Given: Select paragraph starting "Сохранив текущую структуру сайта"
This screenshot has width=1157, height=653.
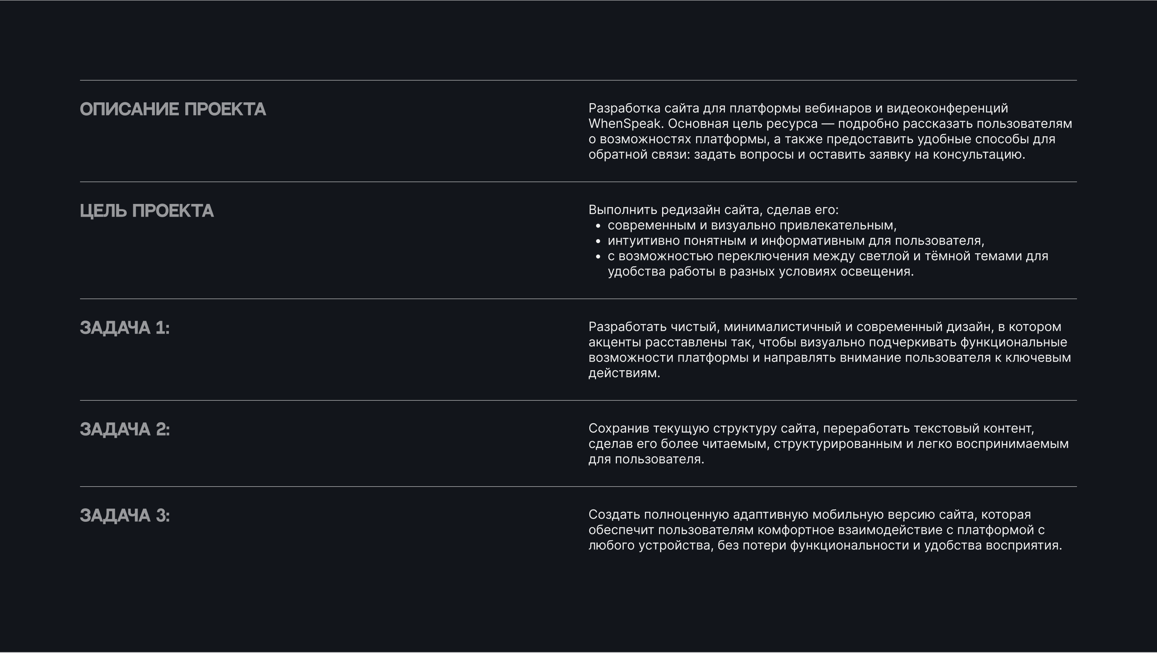Looking at the screenshot, I should pyautogui.click(x=828, y=443).
